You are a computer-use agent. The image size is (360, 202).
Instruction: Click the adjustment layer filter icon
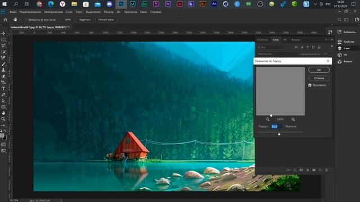click(x=302, y=47)
